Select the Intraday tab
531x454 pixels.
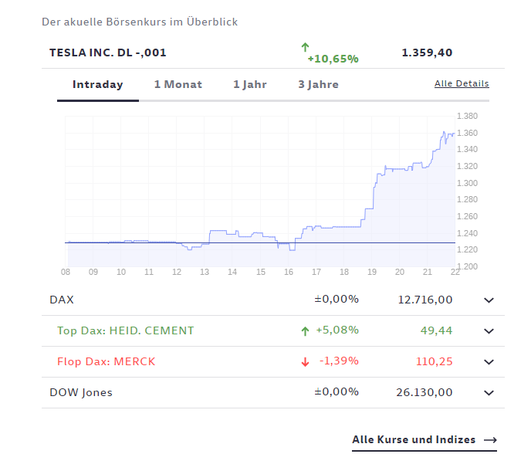click(x=97, y=84)
